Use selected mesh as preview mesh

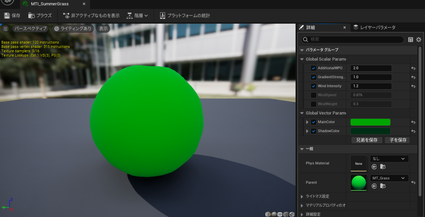click(x=292, y=214)
